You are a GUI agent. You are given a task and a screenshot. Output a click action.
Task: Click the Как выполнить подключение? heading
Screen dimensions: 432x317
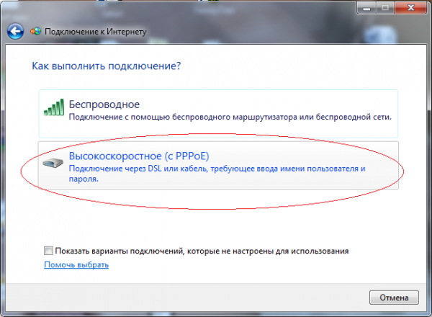tap(107, 66)
